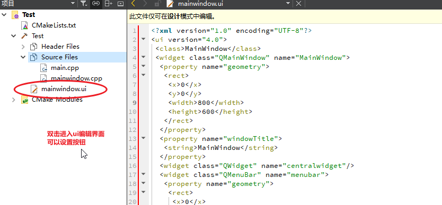442x205 pixels.
Task: Split the projects side panel
Action: pyautogui.click(x=108, y=3)
